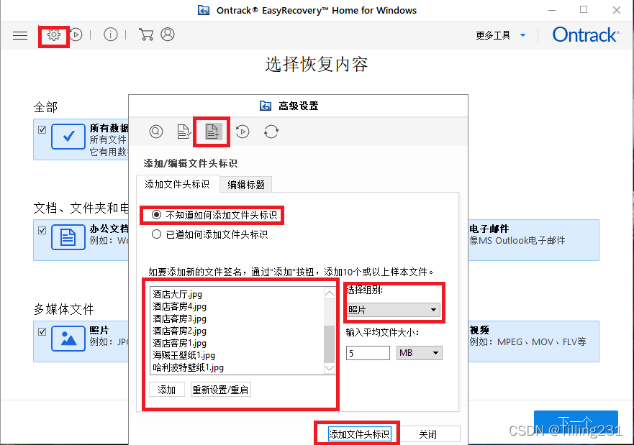Click the 关闭 button
Screen dimensions: 634x445
(427, 434)
